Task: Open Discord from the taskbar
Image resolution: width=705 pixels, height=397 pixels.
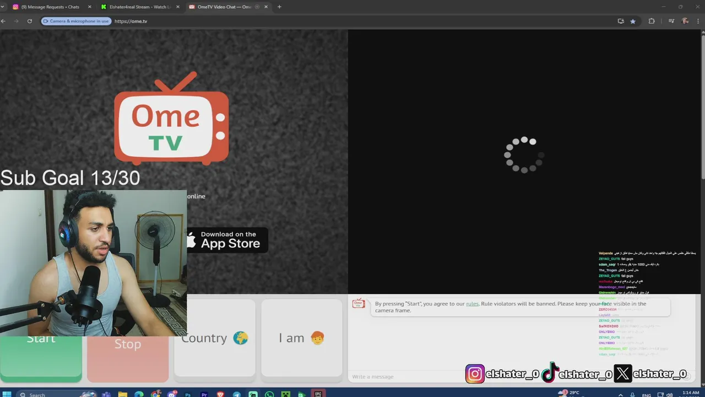Action: coord(172,394)
